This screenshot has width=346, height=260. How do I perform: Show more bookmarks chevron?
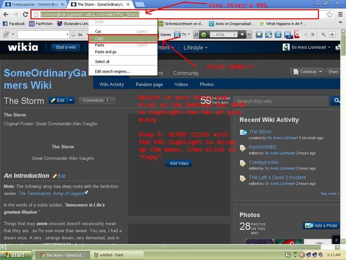click(x=340, y=22)
